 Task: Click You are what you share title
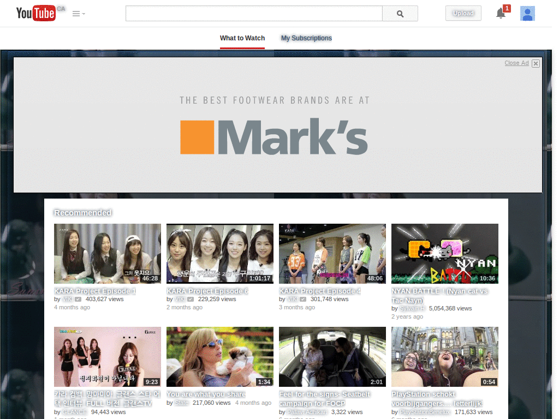(206, 394)
